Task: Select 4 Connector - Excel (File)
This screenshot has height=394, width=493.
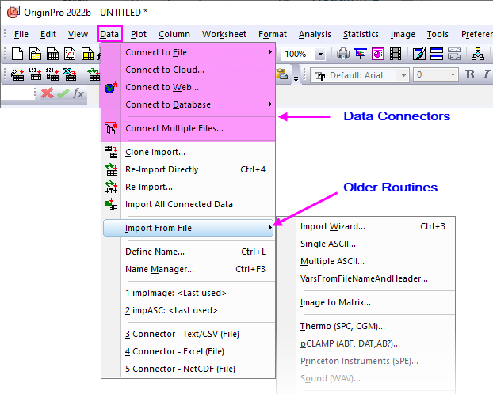Action: [188, 351]
